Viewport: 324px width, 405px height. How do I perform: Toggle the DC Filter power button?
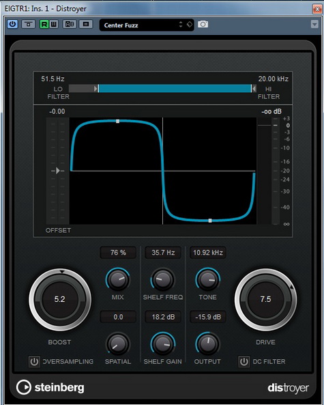coord(244,361)
